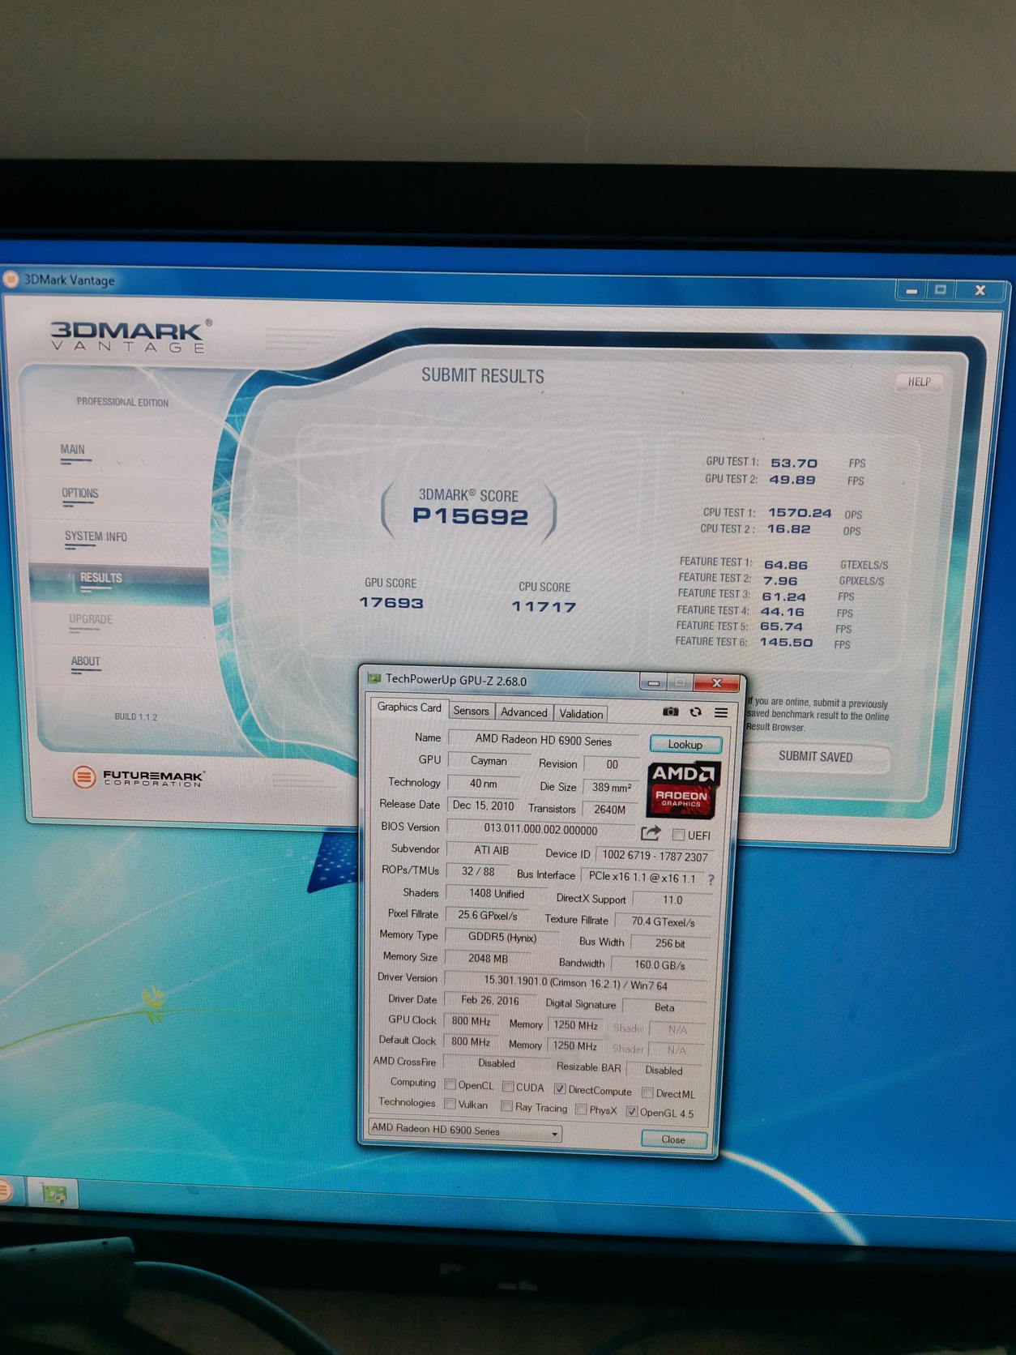
Task: Click the Bandwidth 160.0 GB/s field
Action: pyautogui.click(x=660, y=965)
